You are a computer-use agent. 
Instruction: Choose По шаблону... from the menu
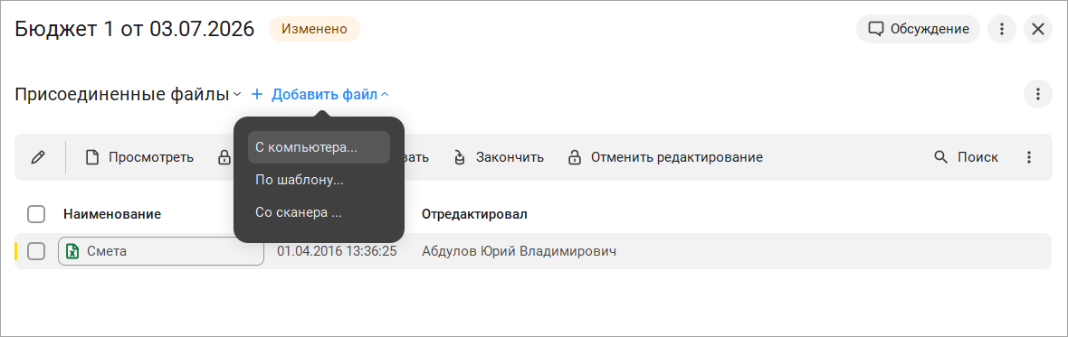pos(319,180)
